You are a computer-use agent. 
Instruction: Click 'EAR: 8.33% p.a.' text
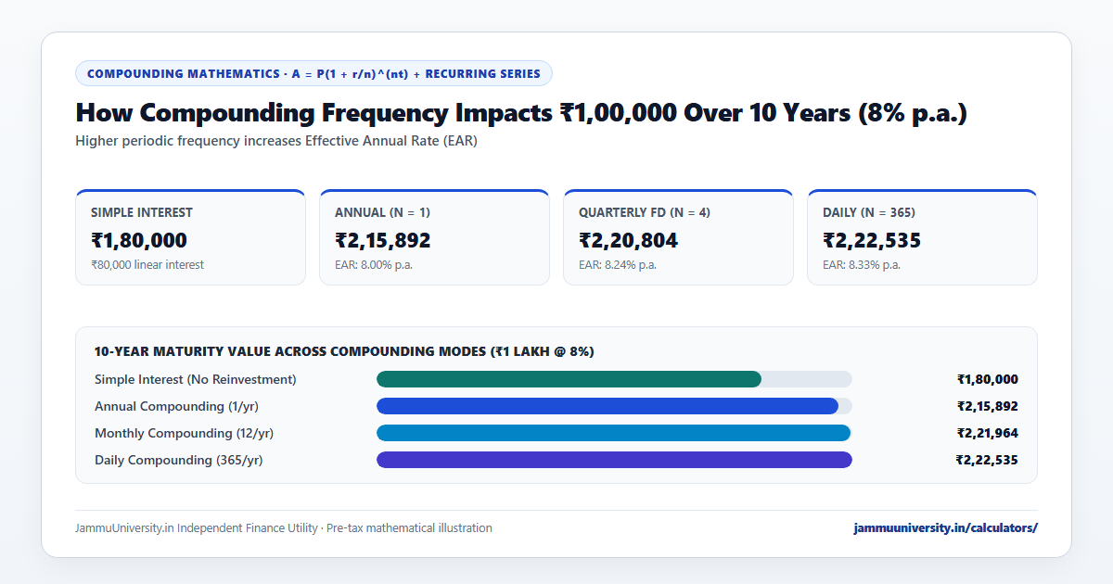coord(862,265)
